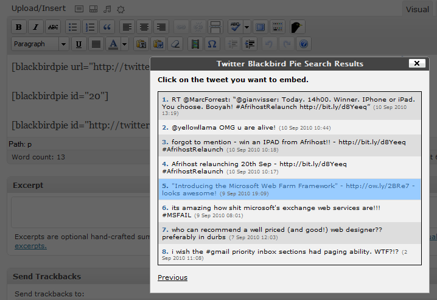The height and width of the screenshot is (300, 437).
Task: Select tweet 5 Microsoft Web Farm Framework
Action: click(290, 189)
